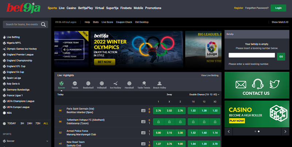
Task: Open stats icon for Paris Saint Germain match
Action: click(143, 111)
